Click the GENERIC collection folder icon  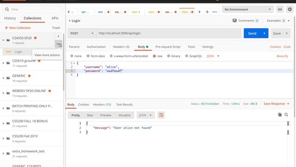[x=8, y=78]
